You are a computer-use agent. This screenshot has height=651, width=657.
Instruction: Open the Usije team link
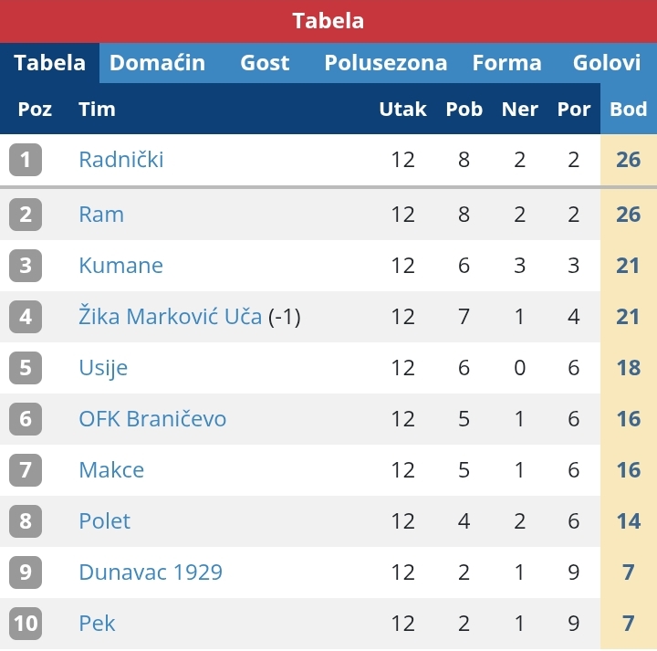coord(103,368)
